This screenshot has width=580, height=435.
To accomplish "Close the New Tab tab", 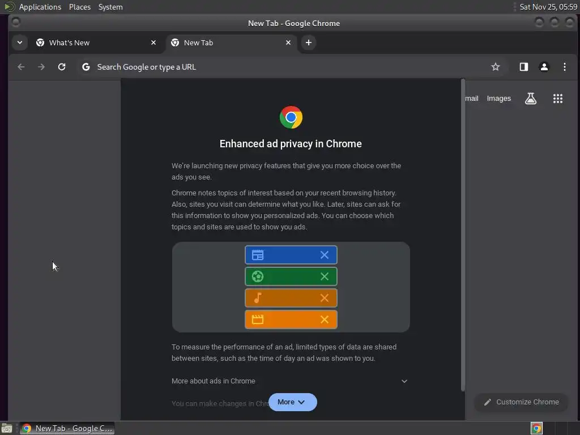I will point(288,42).
